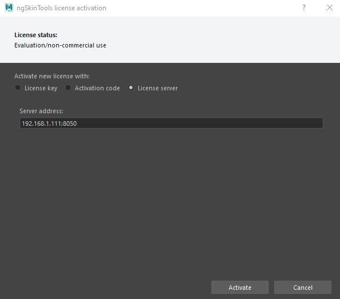The height and width of the screenshot is (299, 340).
Task: Click the Evaluation/non-commercial use status text
Action: (x=60, y=45)
